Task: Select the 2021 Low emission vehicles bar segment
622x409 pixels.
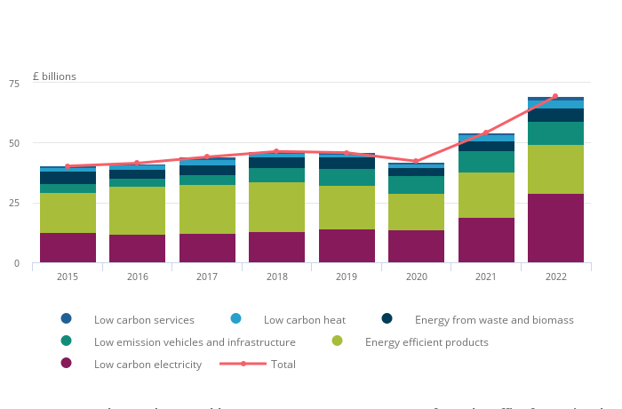Action: click(486, 162)
